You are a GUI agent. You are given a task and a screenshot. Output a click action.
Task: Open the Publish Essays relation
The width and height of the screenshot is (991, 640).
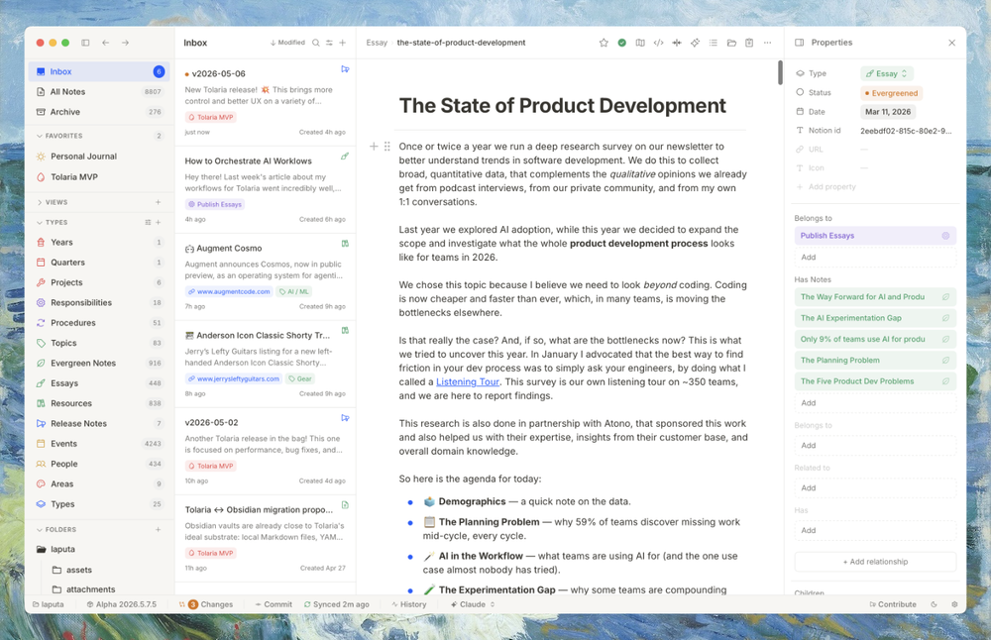pos(875,236)
